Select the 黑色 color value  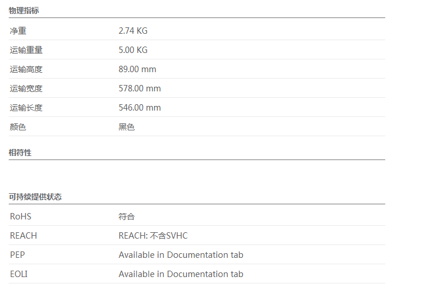pyautogui.click(x=127, y=127)
